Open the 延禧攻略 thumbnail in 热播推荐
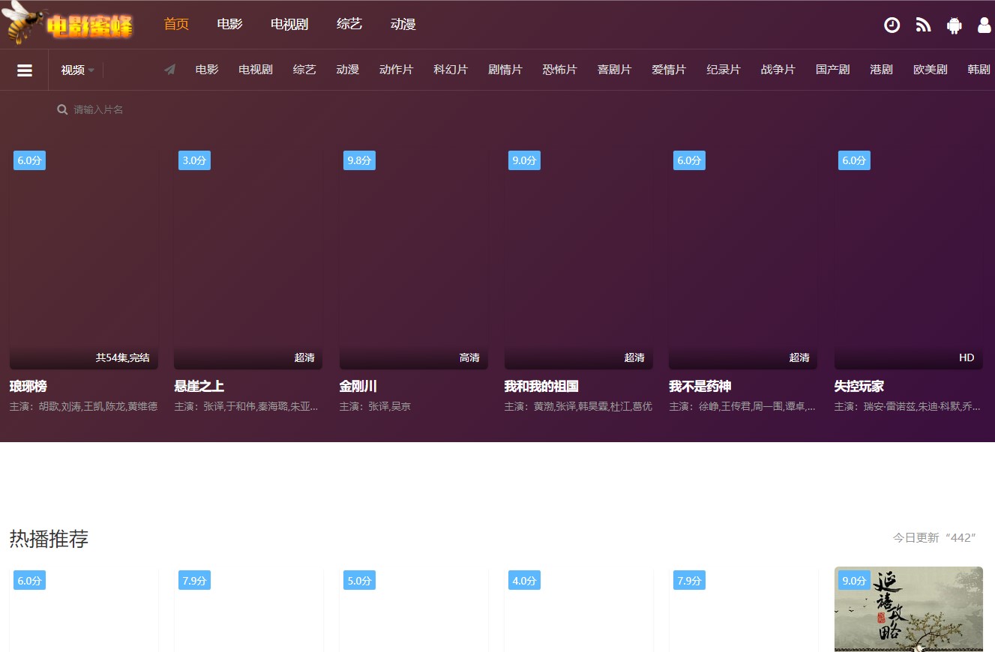The width and height of the screenshot is (995, 652). (908, 609)
